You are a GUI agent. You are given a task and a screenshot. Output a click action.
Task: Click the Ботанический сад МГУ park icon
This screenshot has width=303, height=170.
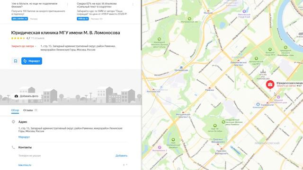256,59
